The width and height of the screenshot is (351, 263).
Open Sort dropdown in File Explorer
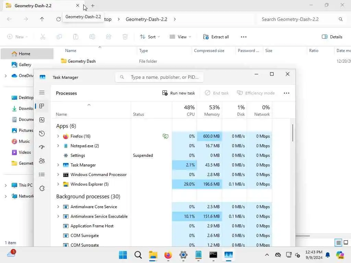[x=150, y=37]
